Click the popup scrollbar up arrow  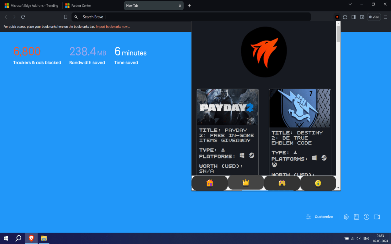[338, 23]
